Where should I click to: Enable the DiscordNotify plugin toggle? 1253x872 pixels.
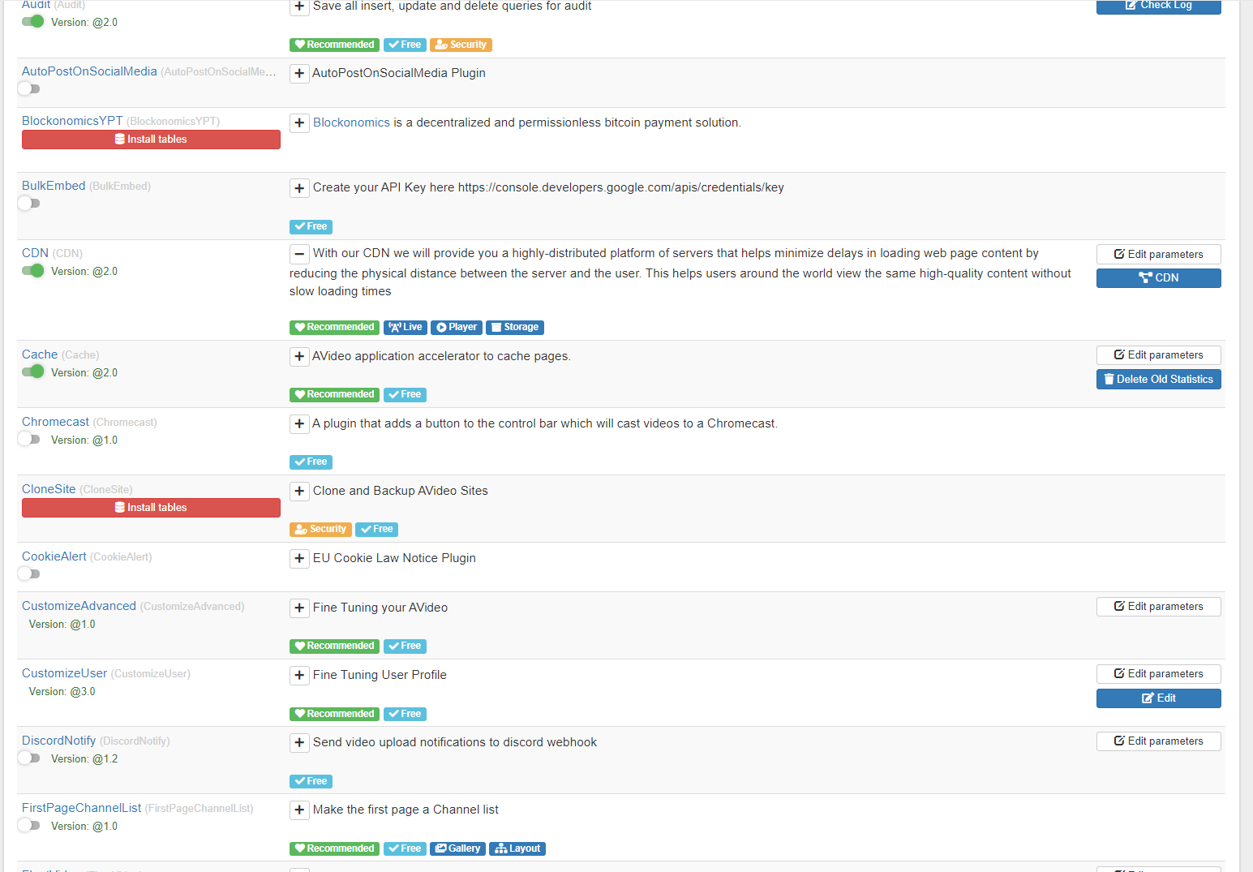28,758
